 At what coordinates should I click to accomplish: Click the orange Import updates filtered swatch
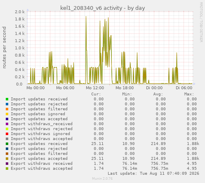pyautogui.click(x=7, y=109)
